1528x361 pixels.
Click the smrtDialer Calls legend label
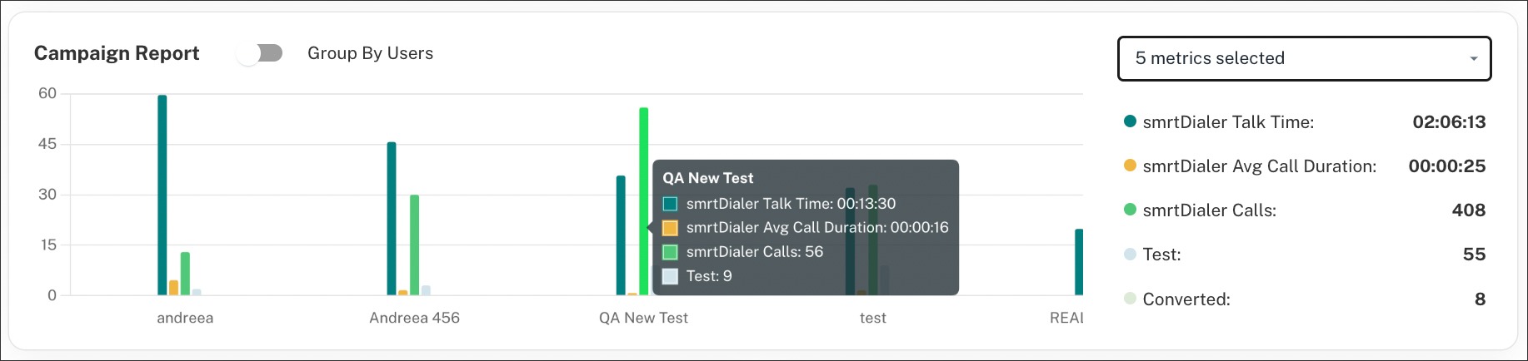(1209, 210)
